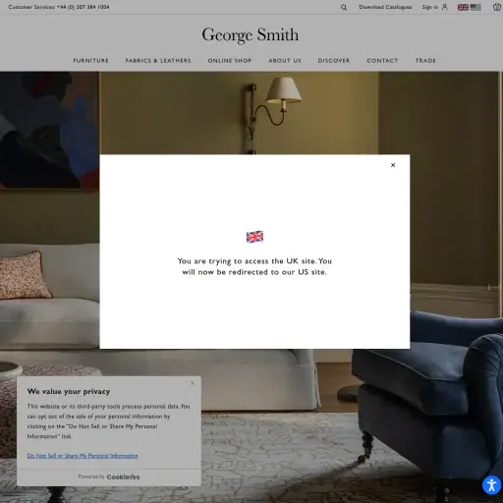Viewport: 503px width, 503px height.
Task: Open the Trade section
Action: pyautogui.click(x=425, y=61)
